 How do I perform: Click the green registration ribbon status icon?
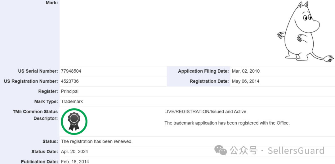(x=74, y=122)
